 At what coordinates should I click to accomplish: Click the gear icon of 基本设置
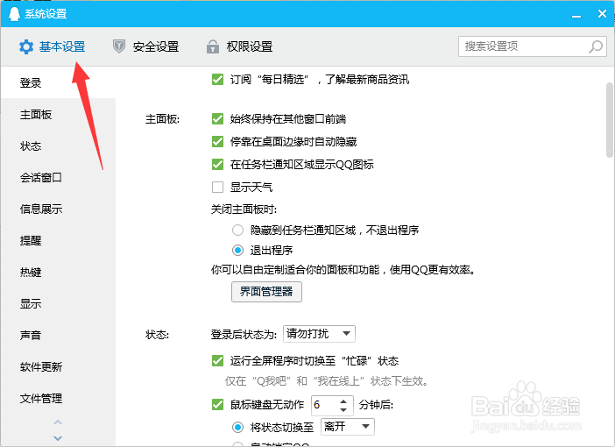[26, 46]
